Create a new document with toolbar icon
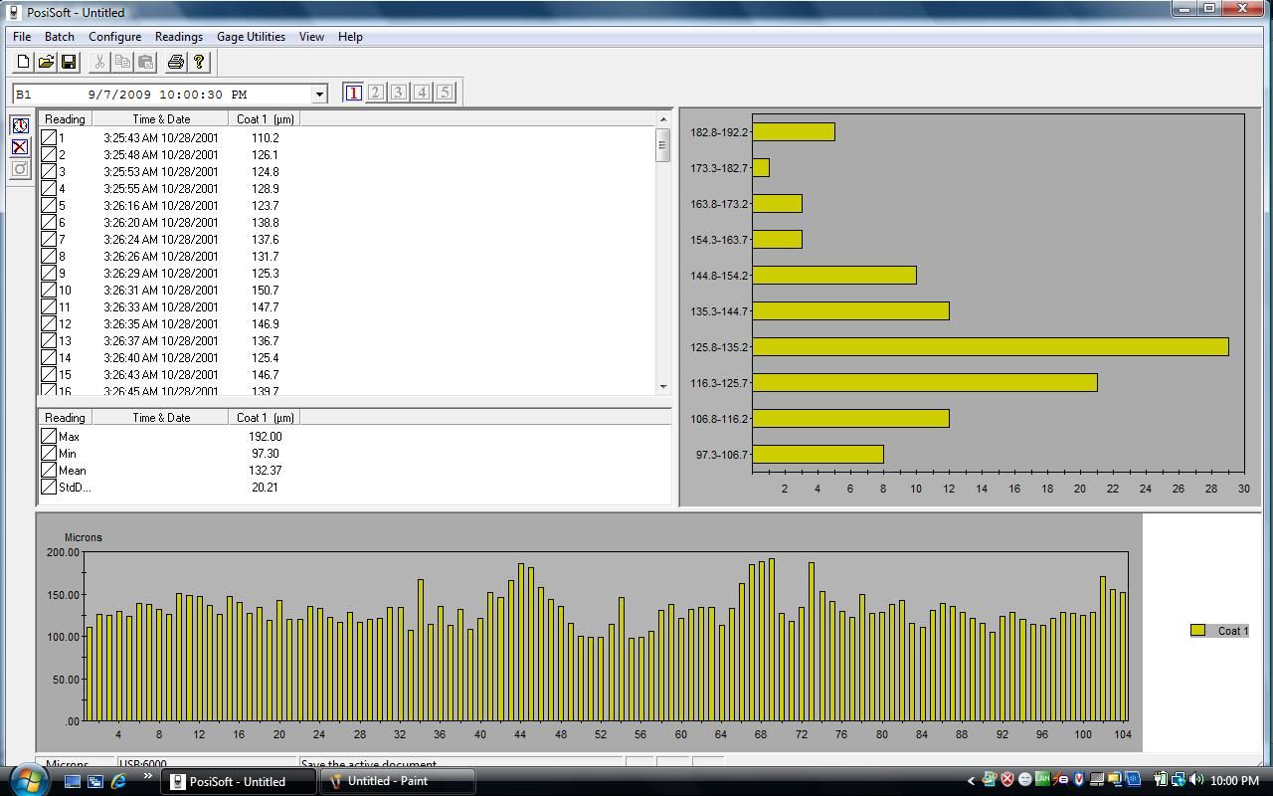Screen dimensions: 1273x796 [x=24, y=62]
